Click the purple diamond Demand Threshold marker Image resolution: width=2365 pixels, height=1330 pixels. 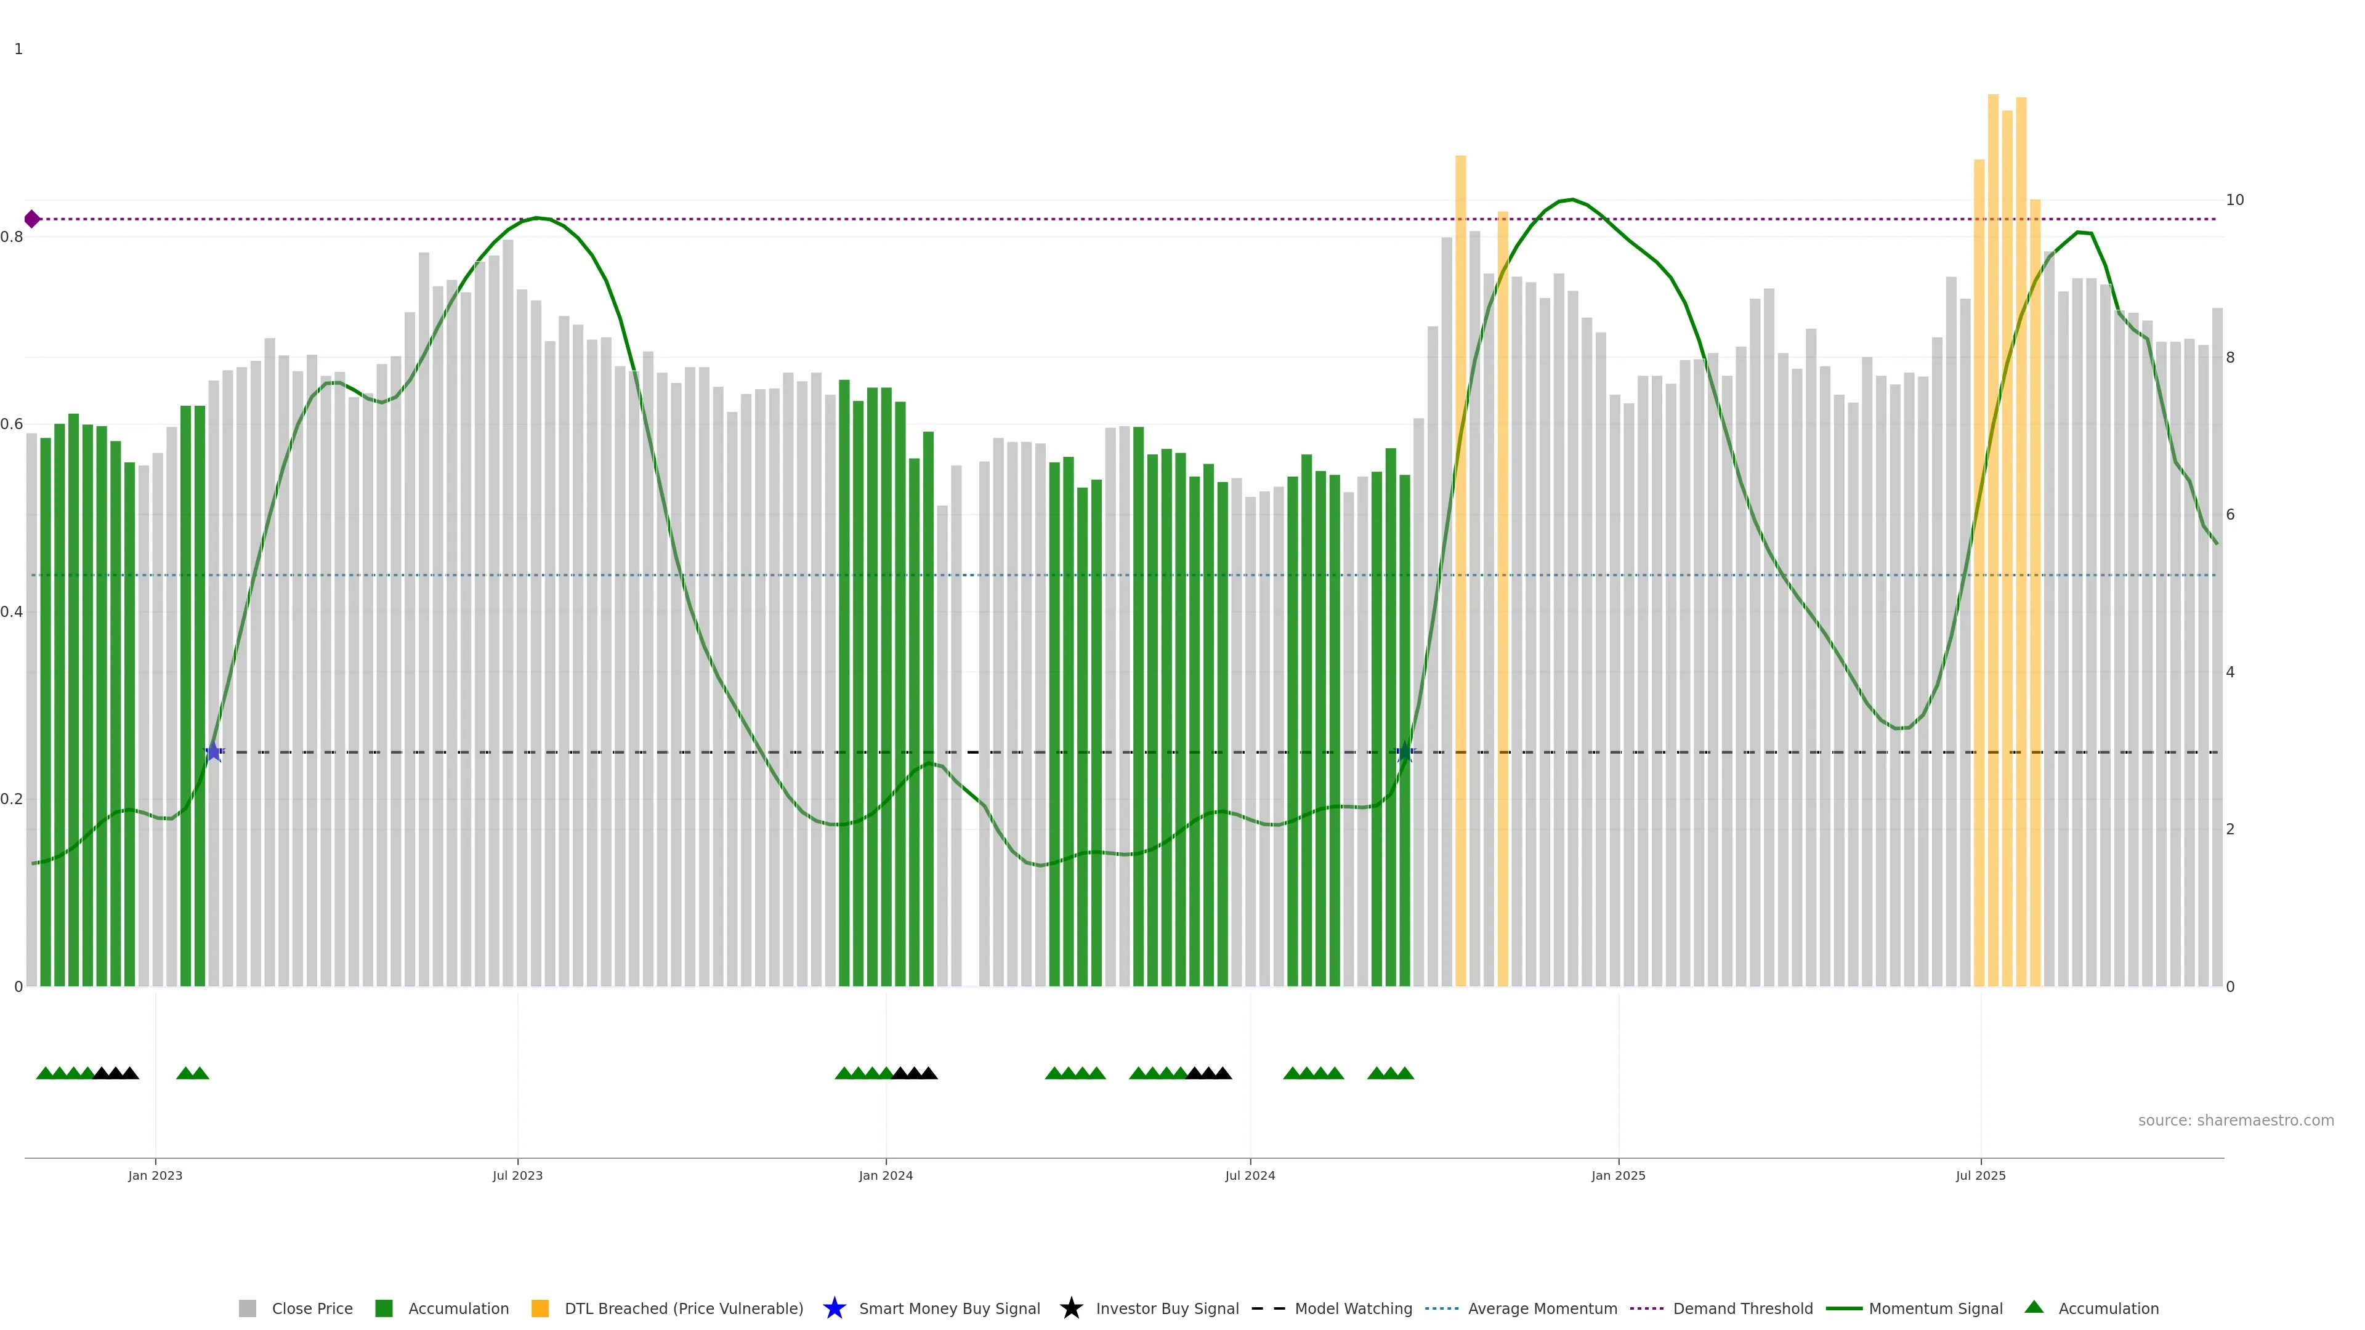32,219
